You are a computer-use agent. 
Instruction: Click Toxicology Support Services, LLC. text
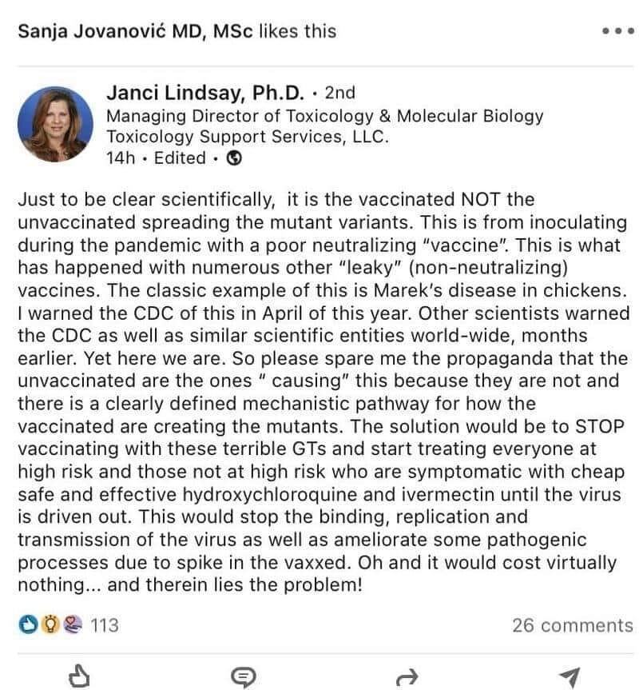click(x=248, y=137)
